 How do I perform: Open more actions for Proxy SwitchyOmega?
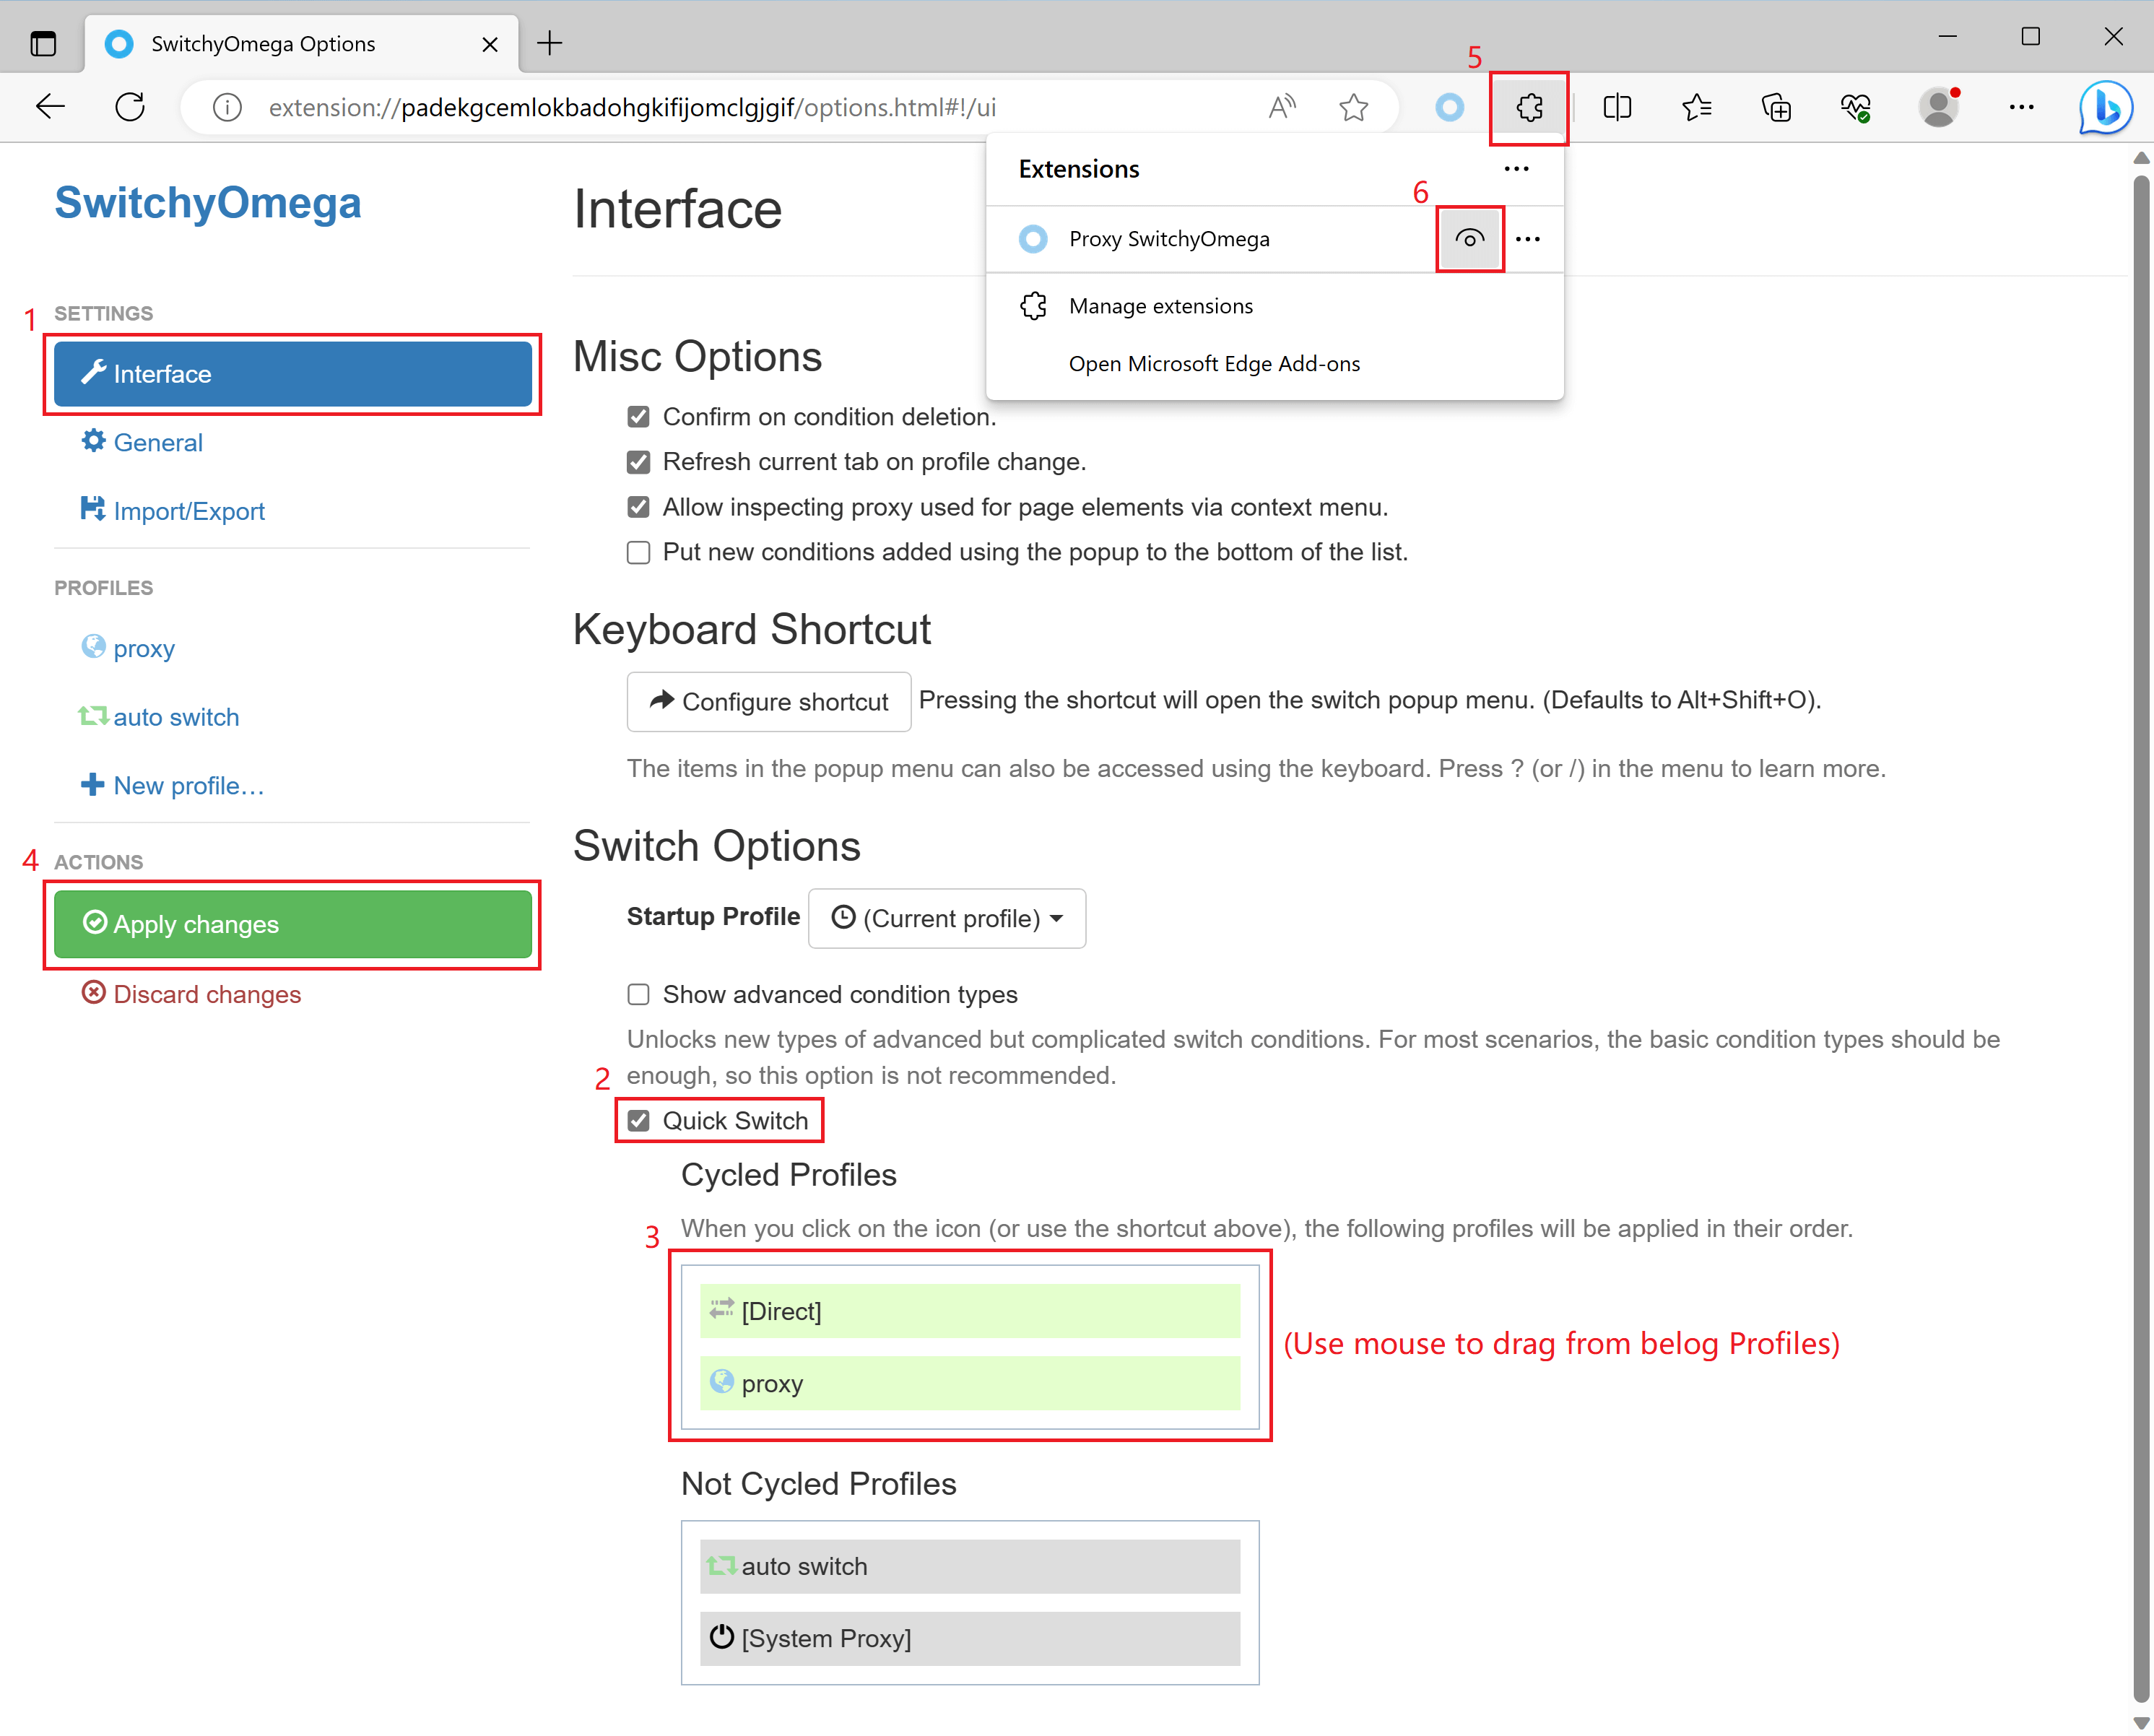pyautogui.click(x=1528, y=239)
